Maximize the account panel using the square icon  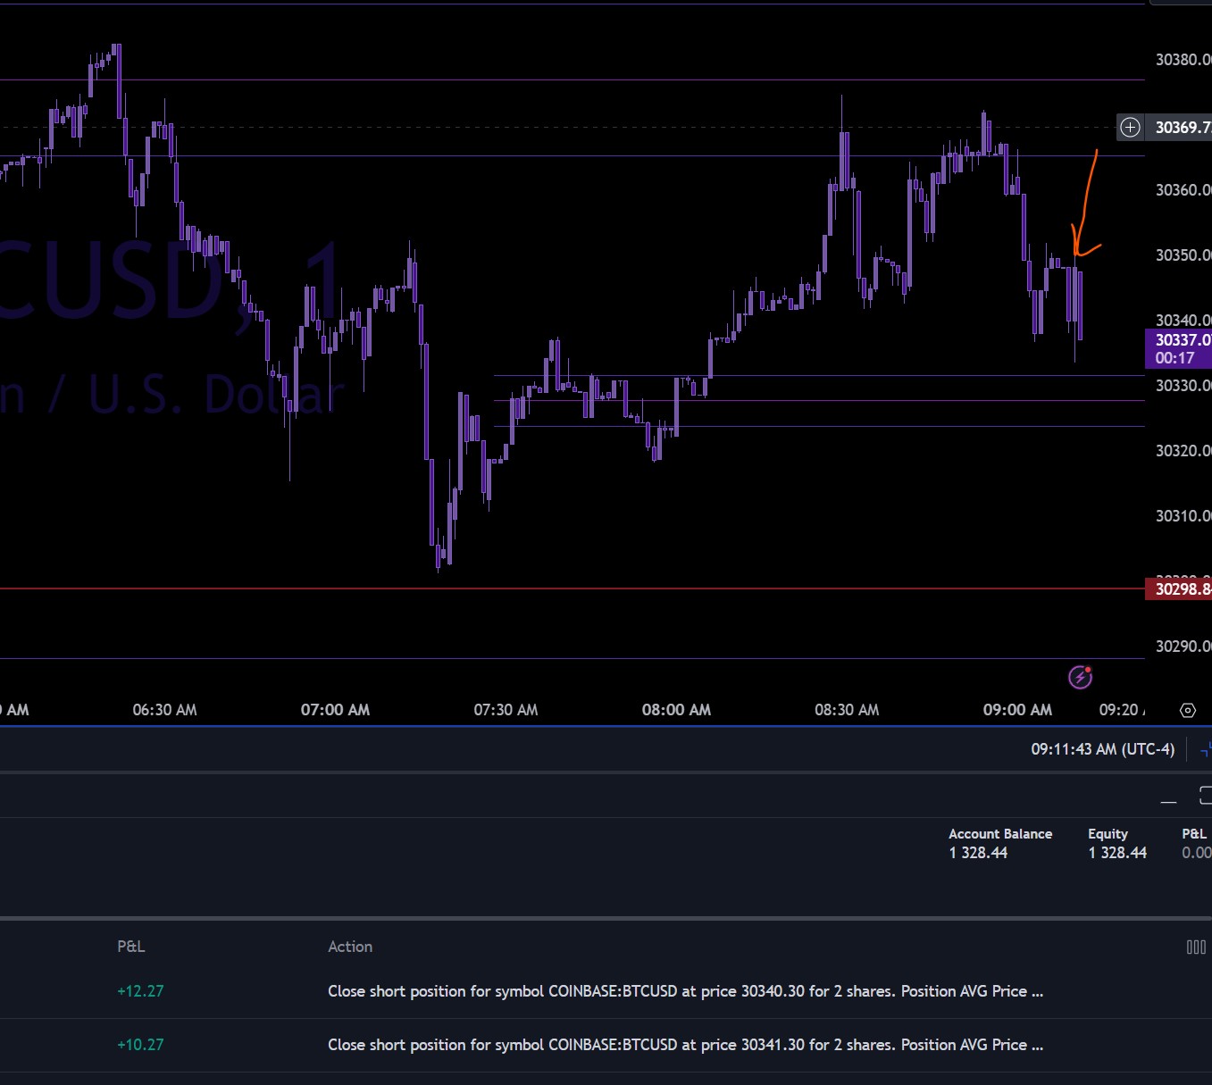pos(1205,795)
